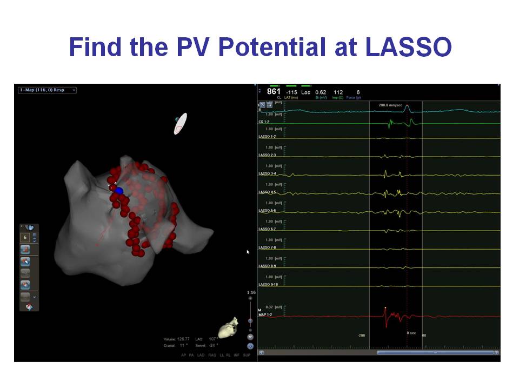
Task: Click the gray square icon beside the small chevron
Action: (25, 297)
